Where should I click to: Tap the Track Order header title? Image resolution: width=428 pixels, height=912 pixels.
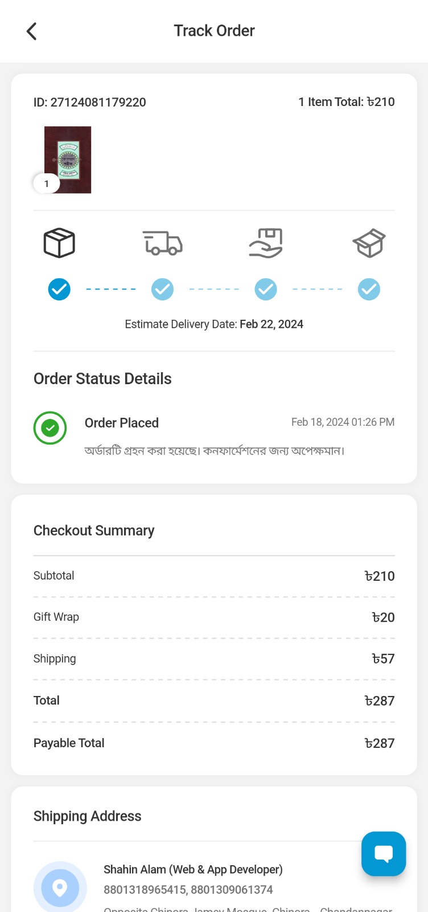214,31
